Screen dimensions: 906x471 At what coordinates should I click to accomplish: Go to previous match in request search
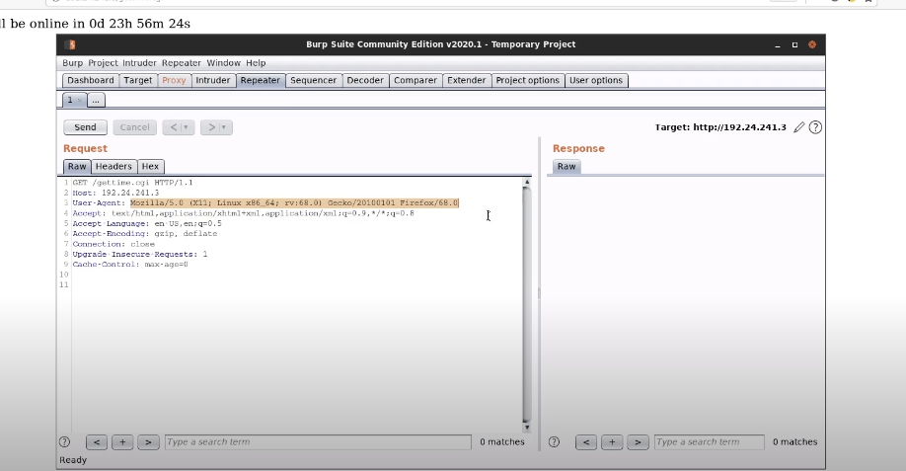(x=97, y=442)
